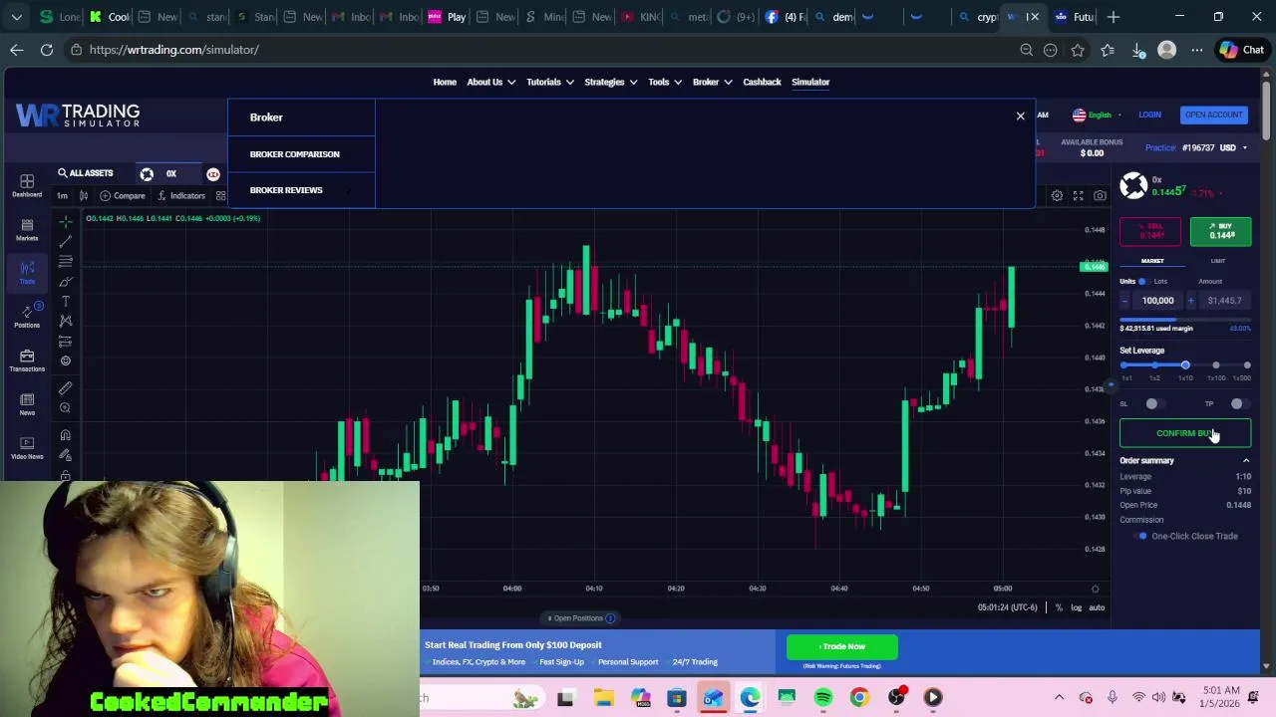Select the zoom-in chart tool
The height and width of the screenshot is (717, 1276).
65,407
